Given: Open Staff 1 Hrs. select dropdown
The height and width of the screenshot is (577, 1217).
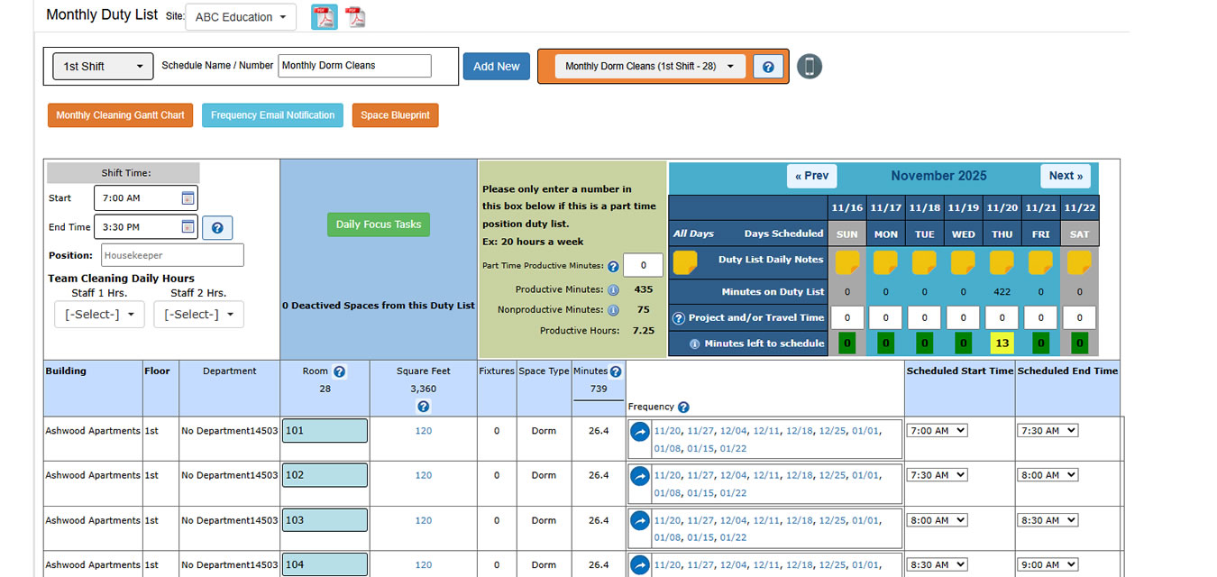Looking at the screenshot, I should [98, 315].
